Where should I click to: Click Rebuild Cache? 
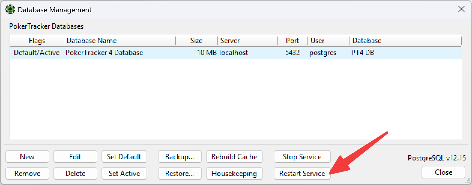234,157
